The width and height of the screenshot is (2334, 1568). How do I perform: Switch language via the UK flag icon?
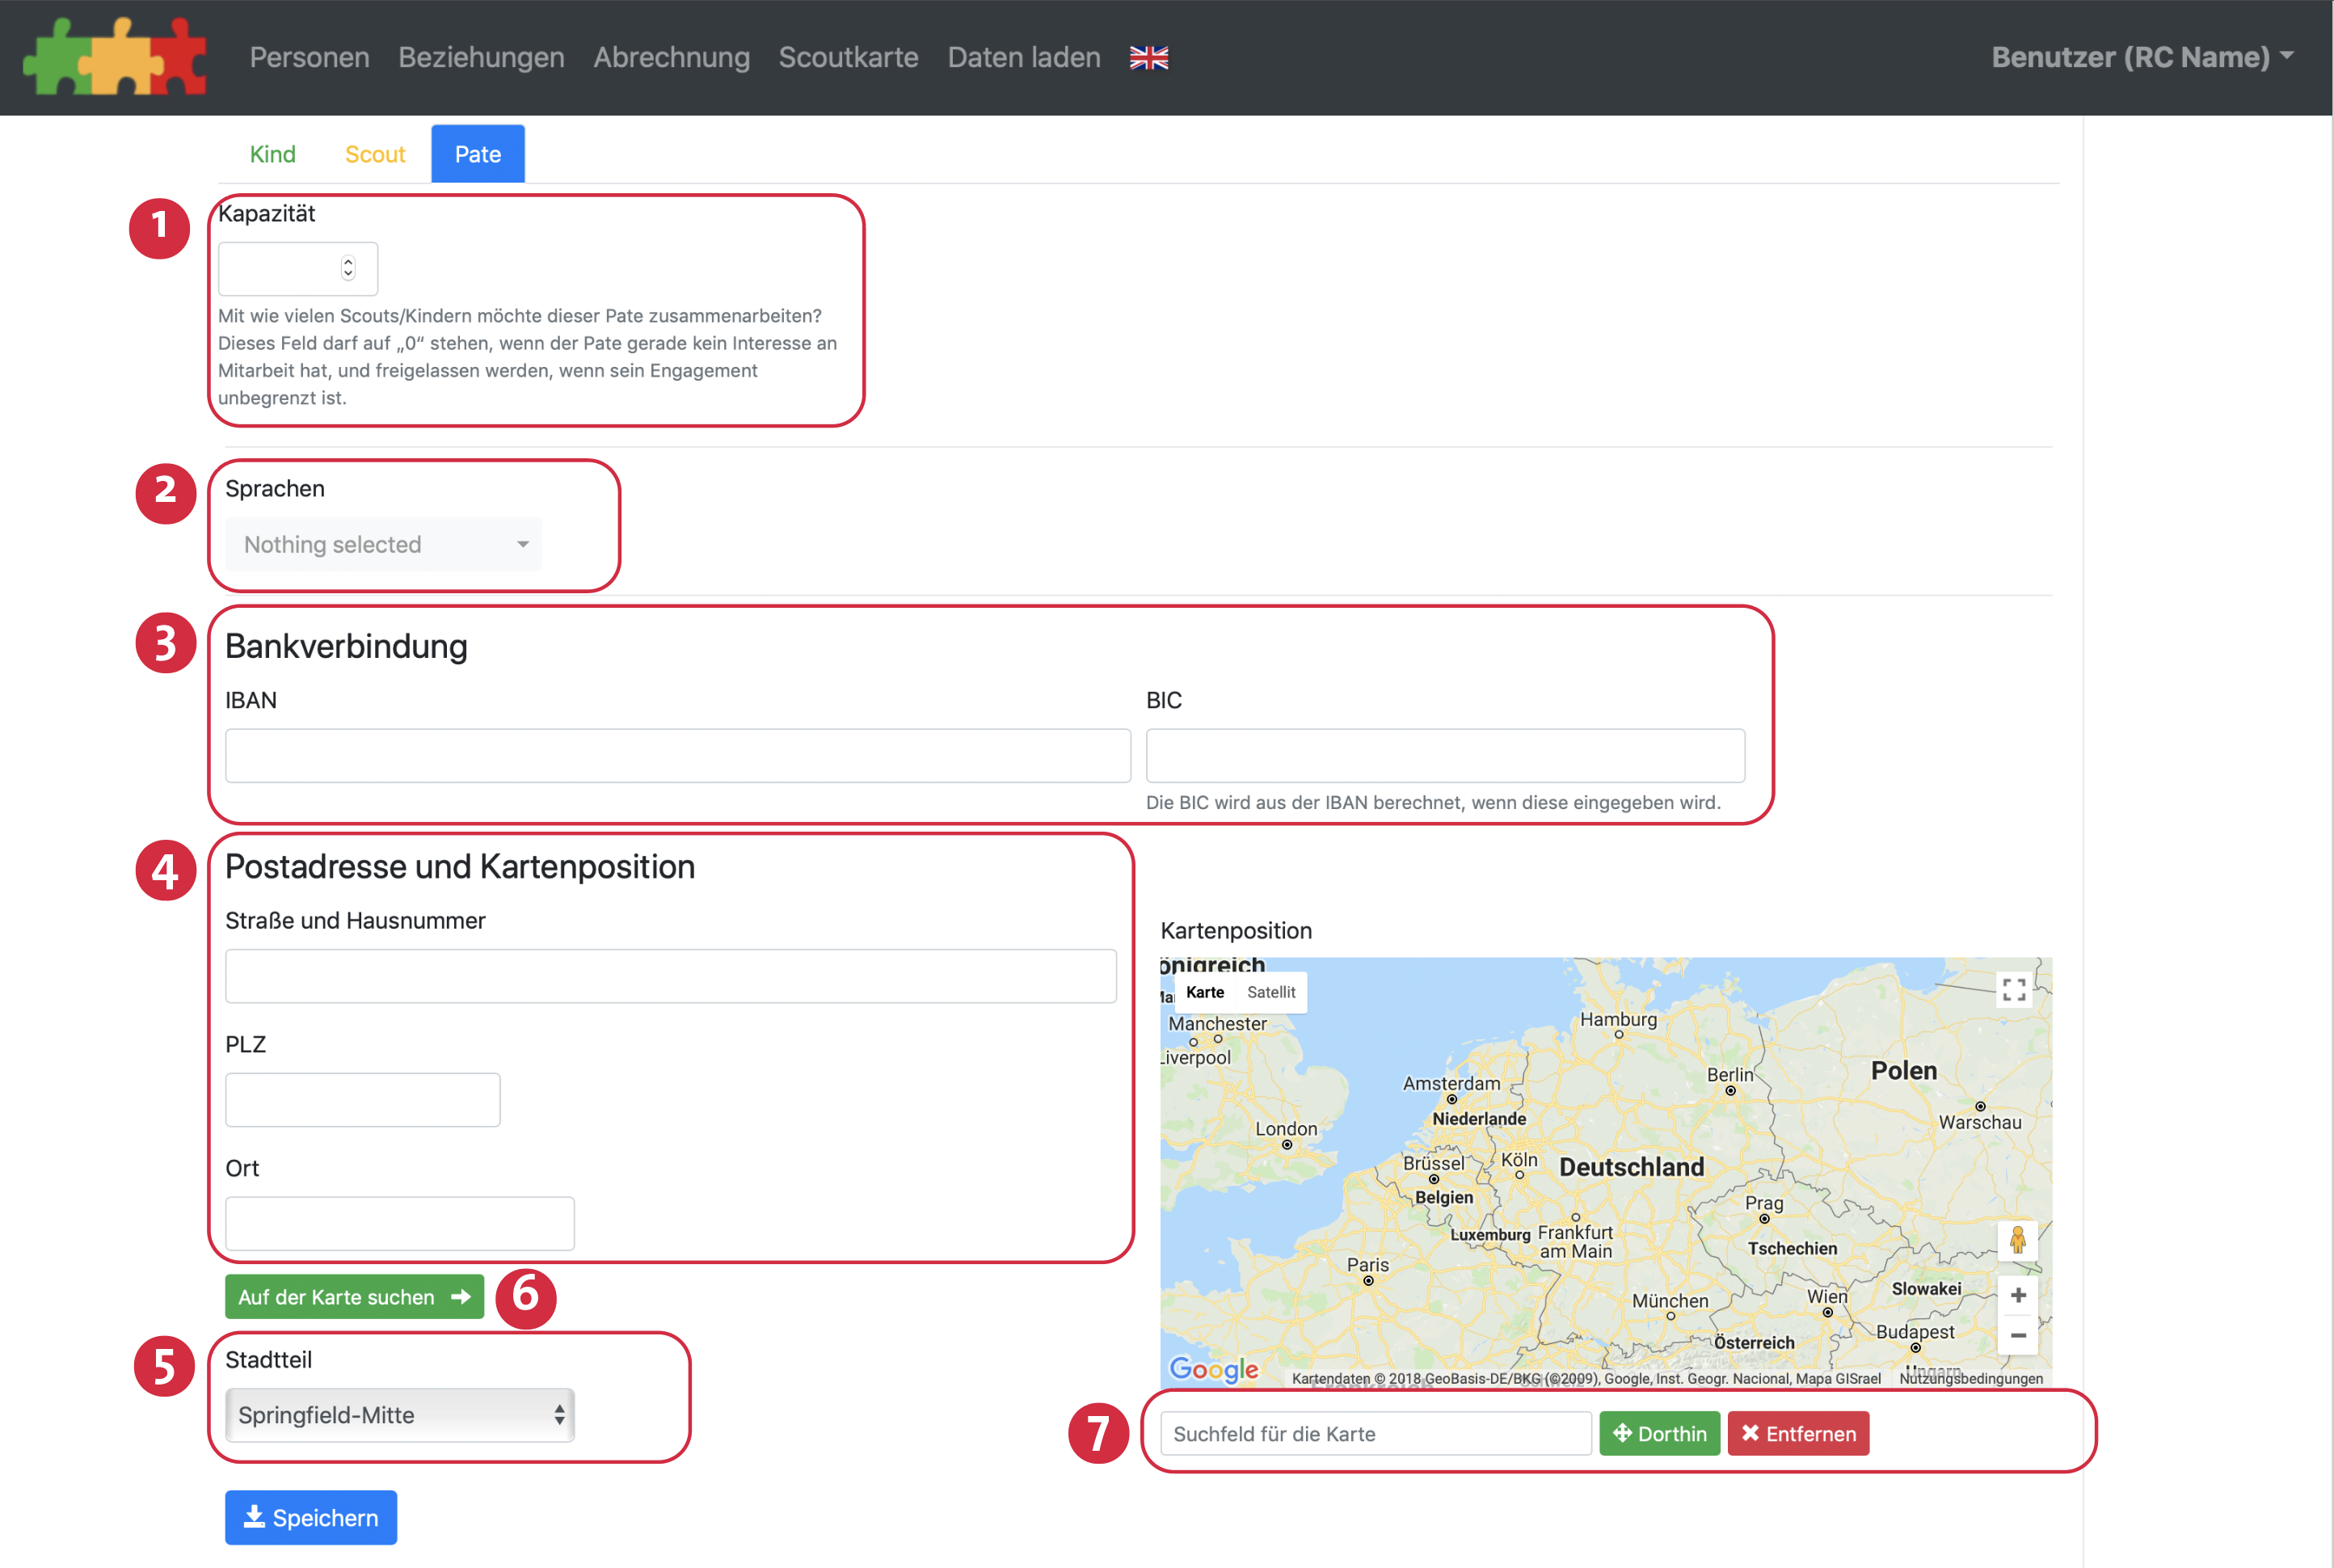click(x=1148, y=58)
